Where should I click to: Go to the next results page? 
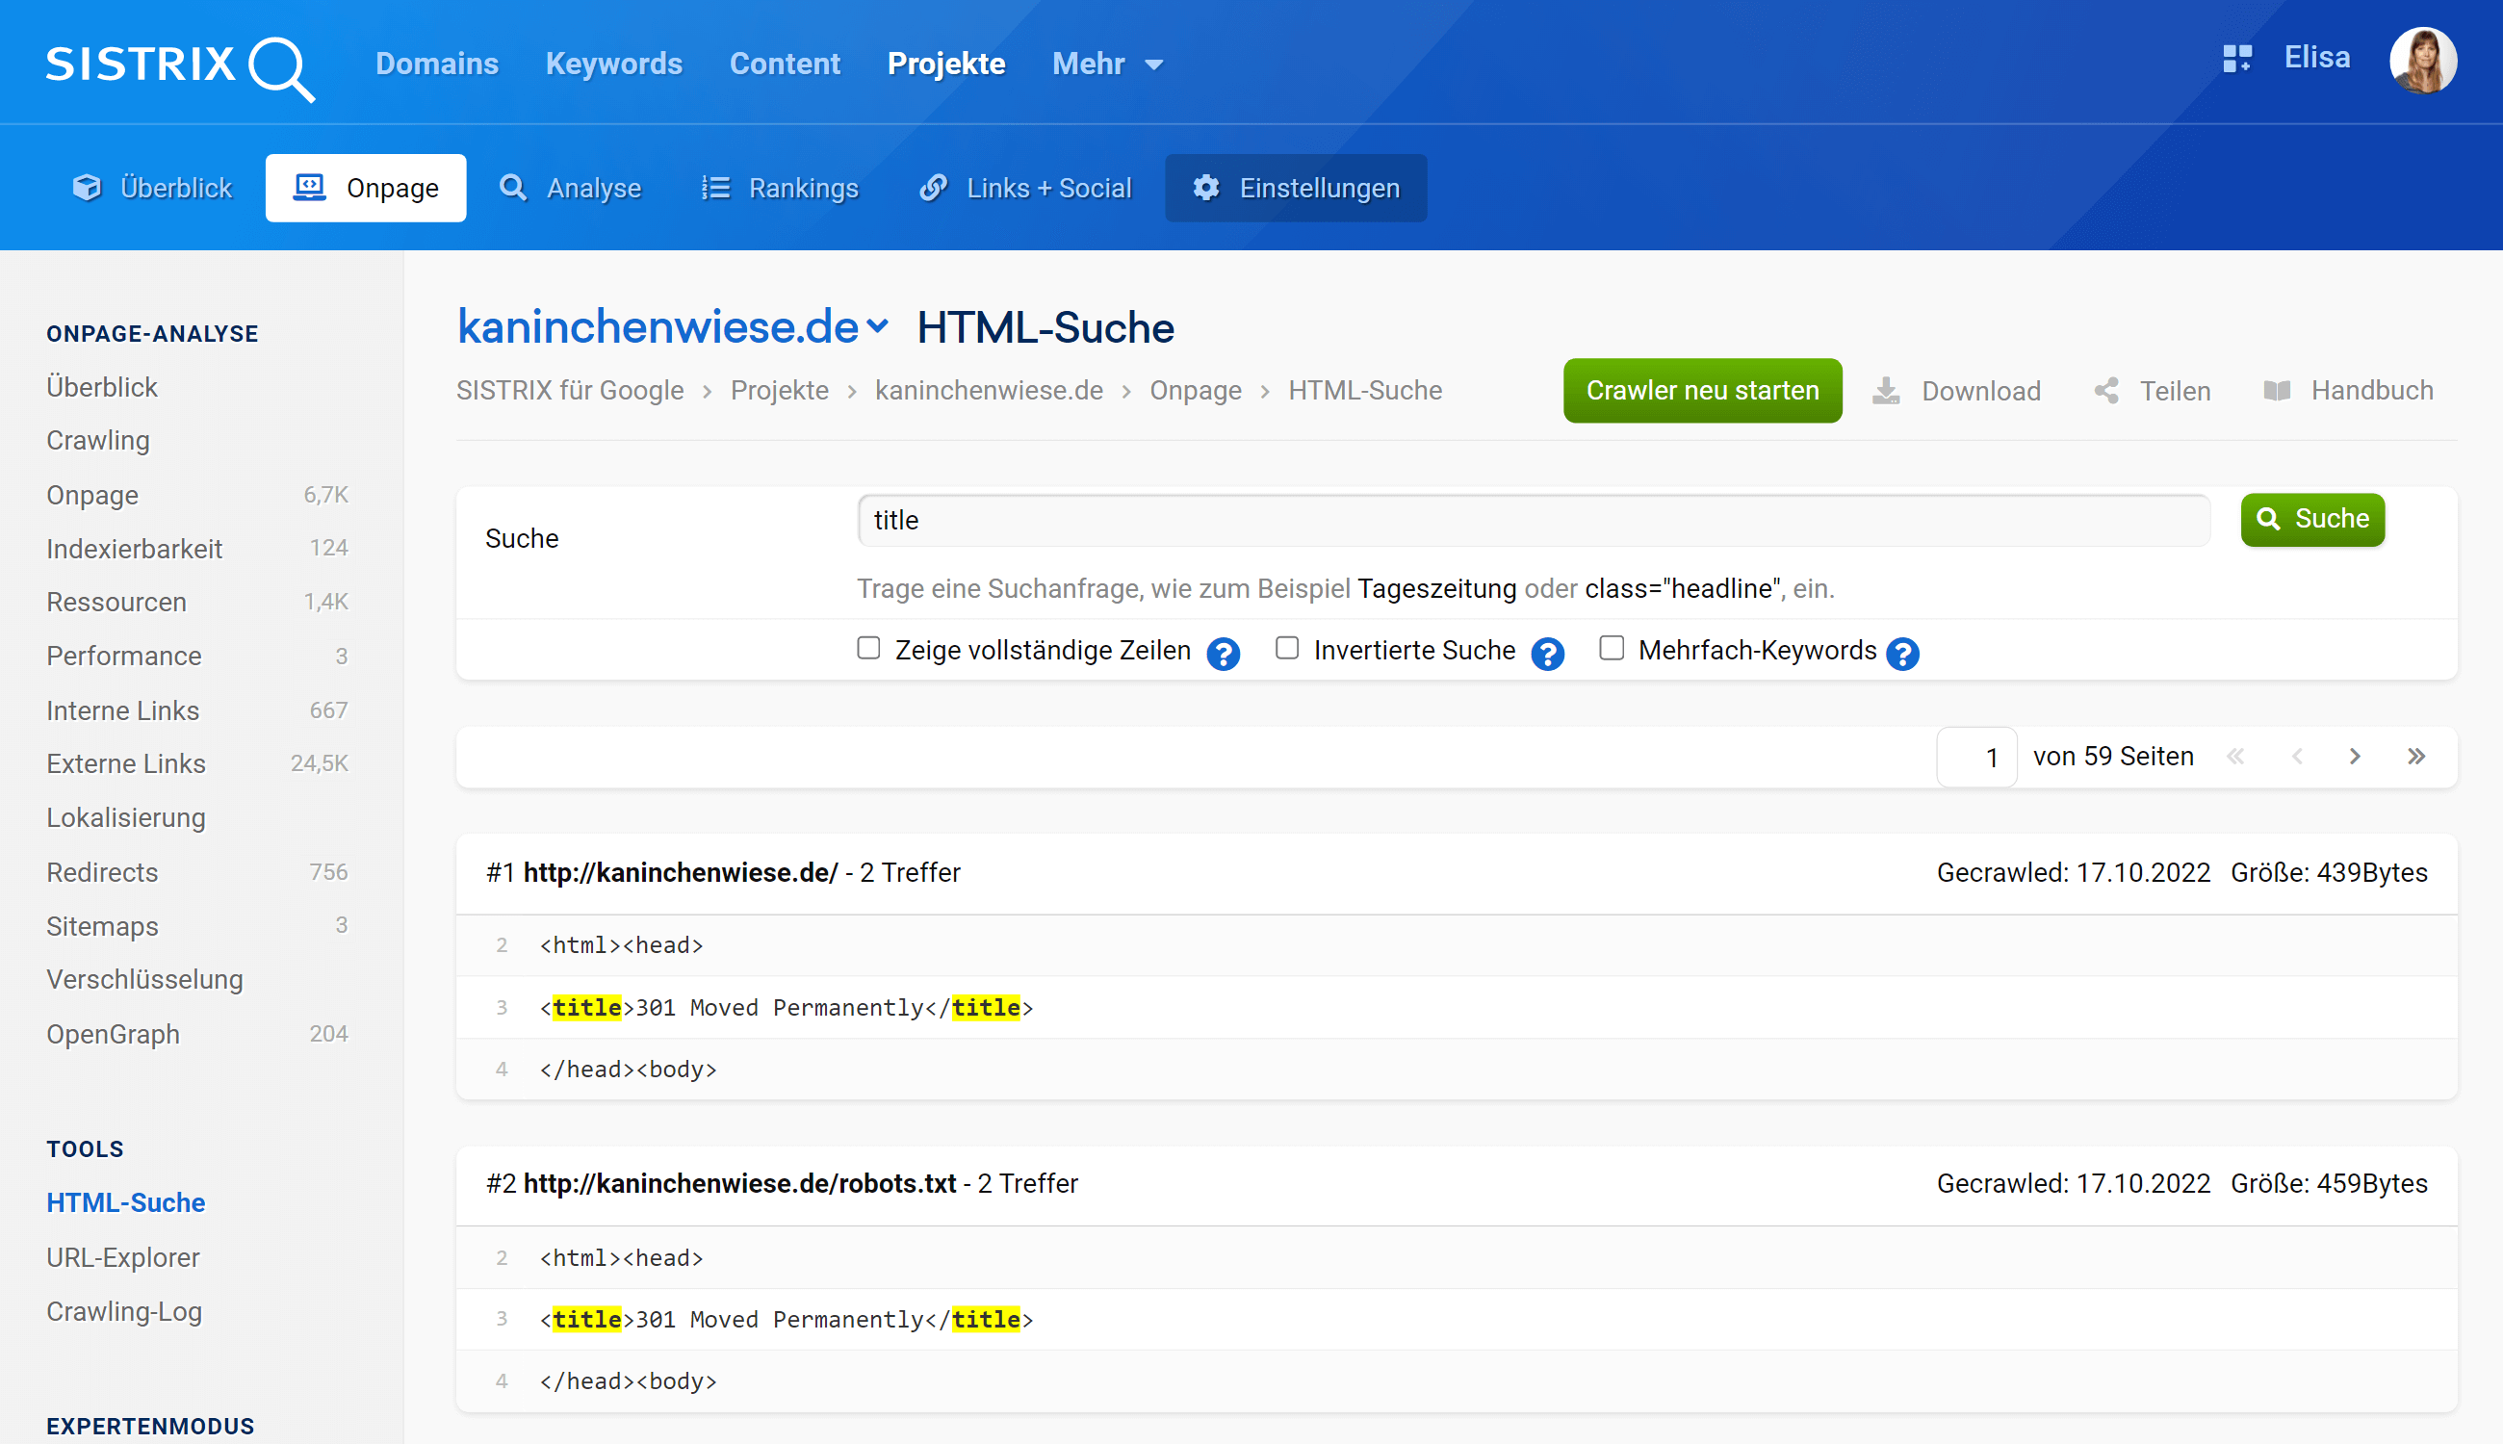(x=2356, y=757)
